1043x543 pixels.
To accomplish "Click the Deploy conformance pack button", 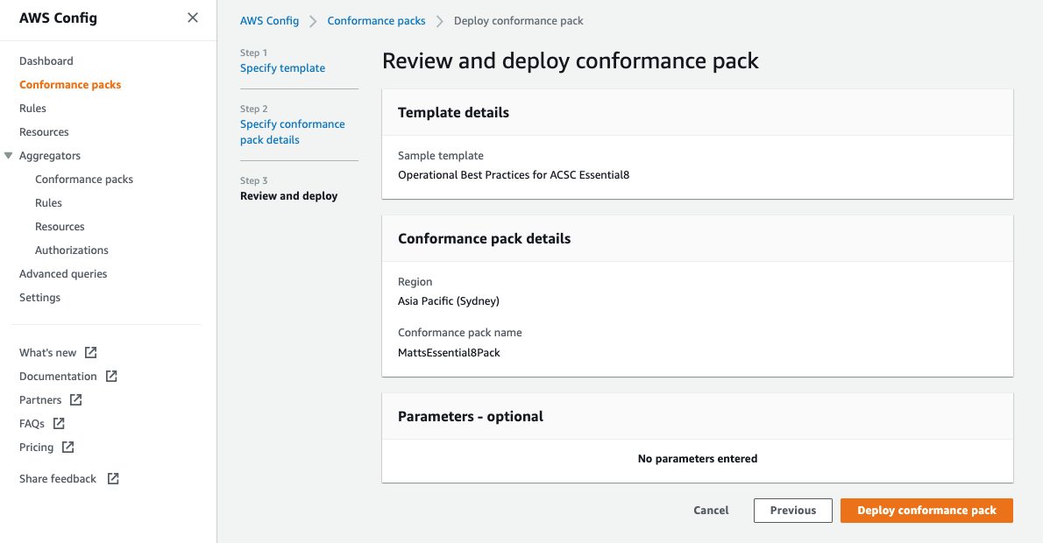I will [x=926, y=511].
